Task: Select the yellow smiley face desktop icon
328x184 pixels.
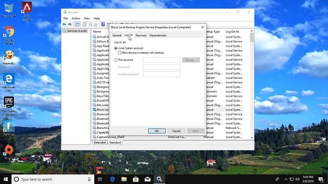Action: click(9, 57)
